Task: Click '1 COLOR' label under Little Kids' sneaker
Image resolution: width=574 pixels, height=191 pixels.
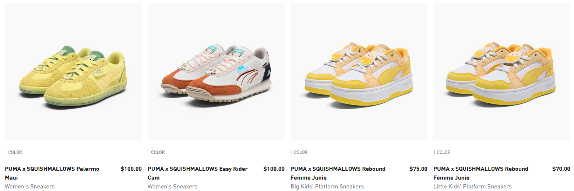Action: click(442, 152)
